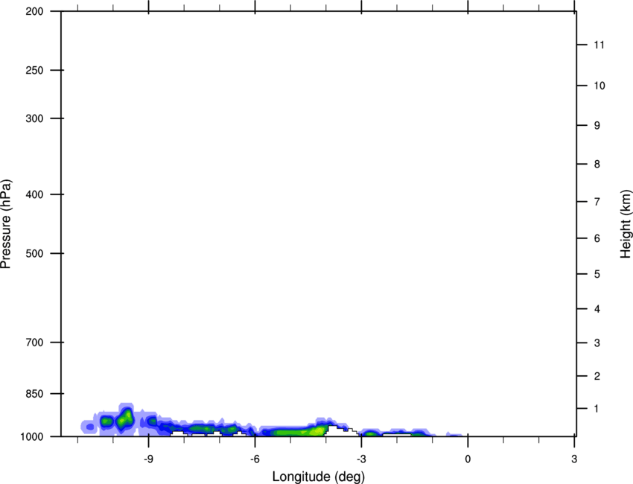Click the 2 km height label

pos(597,376)
